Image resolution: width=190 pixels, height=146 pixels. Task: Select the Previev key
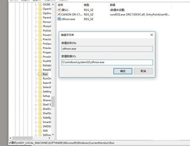tap(47, 48)
